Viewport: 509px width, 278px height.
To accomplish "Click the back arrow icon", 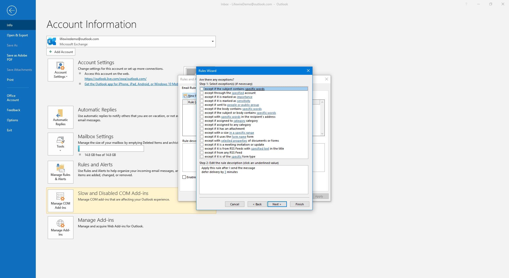I will (x=12, y=11).
